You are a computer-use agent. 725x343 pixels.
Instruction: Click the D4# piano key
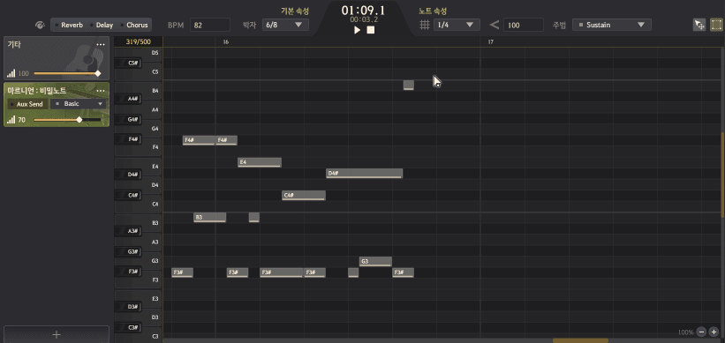(x=128, y=174)
